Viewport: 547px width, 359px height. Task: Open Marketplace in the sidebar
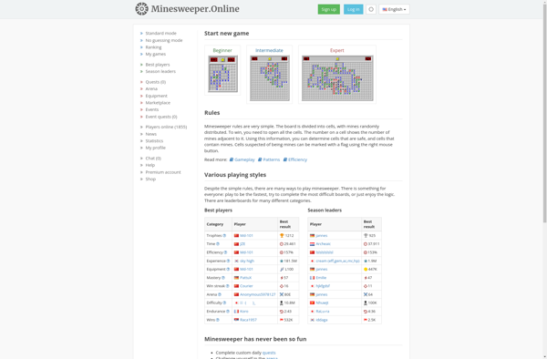[x=158, y=103]
